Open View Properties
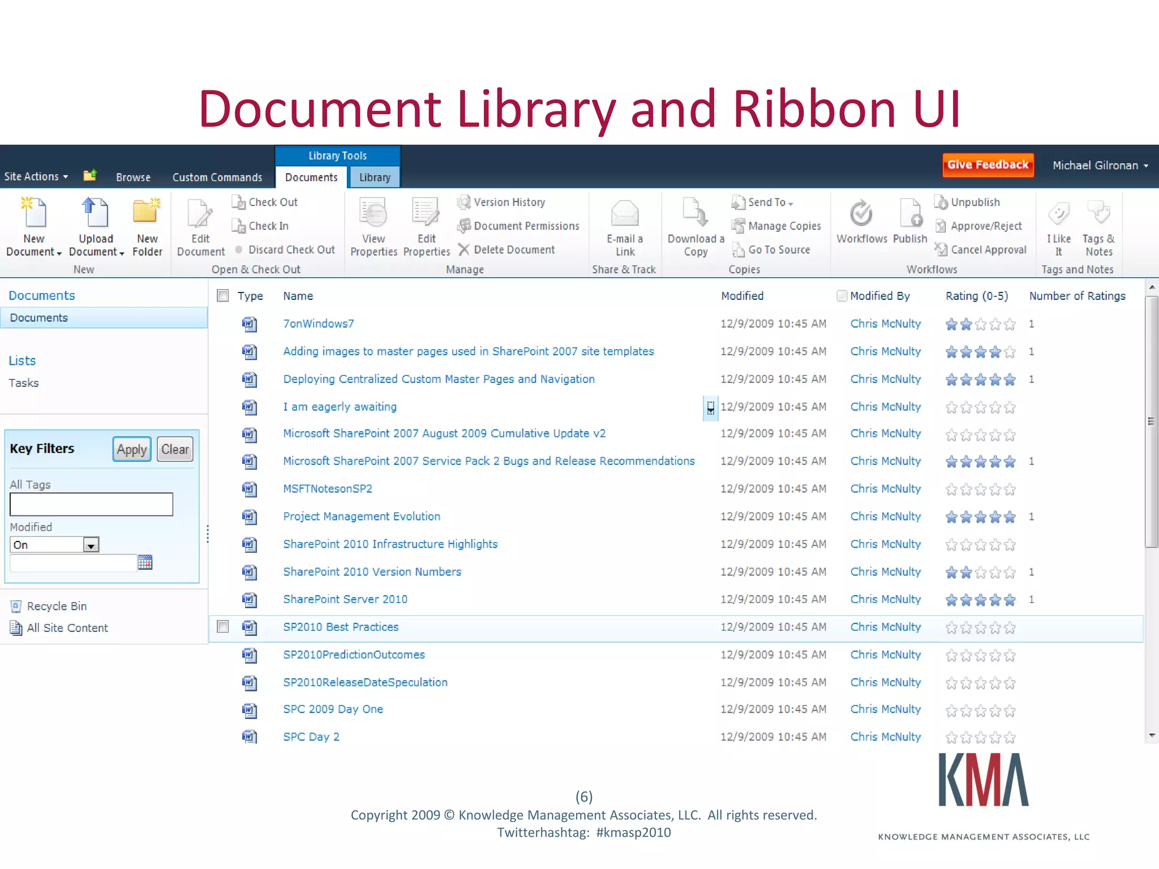1159x869 pixels. (374, 227)
